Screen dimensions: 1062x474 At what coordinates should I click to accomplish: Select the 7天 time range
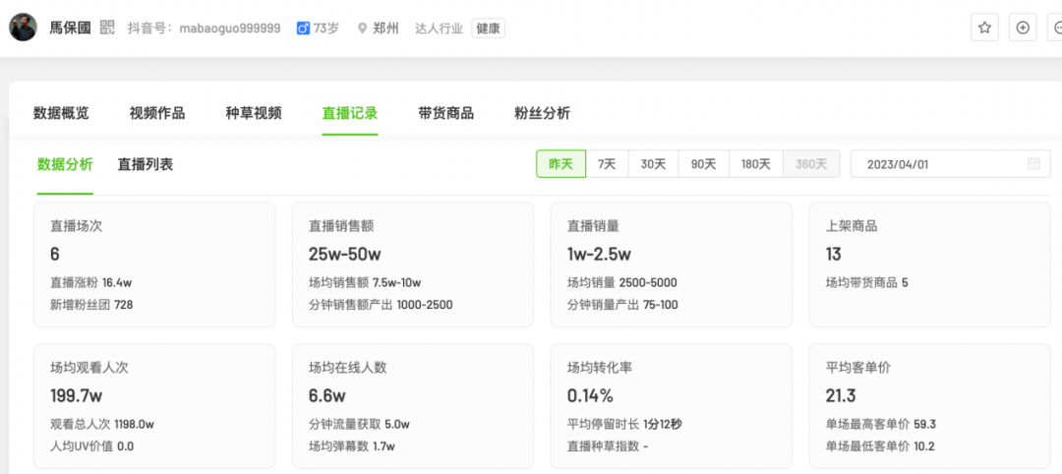(607, 164)
